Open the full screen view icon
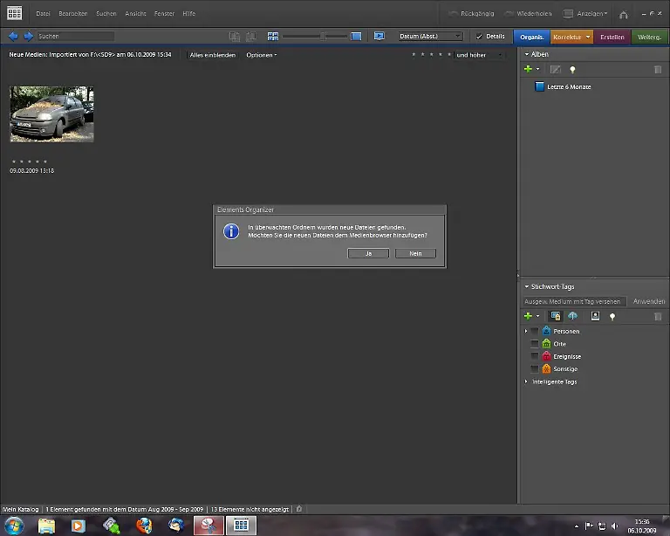The height and width of the screenshot is (536, 670). (379, 37)
